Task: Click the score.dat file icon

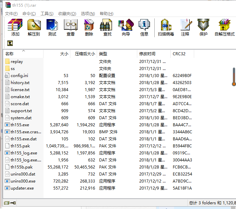Action: [x=7, y=104]
